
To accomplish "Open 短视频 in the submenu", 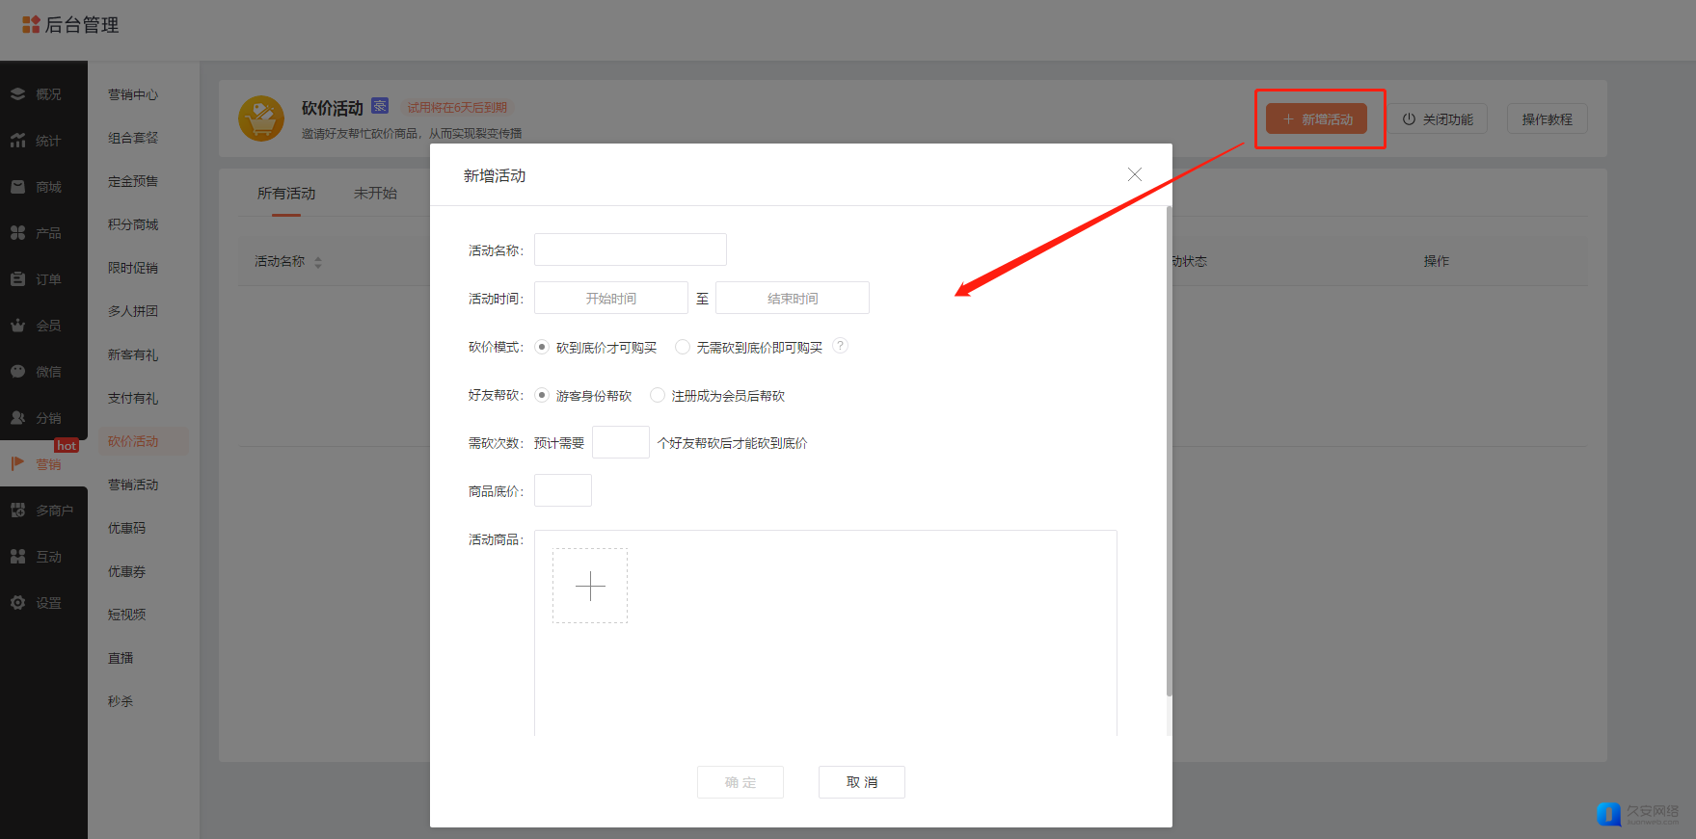I will [x=127, y=615].
